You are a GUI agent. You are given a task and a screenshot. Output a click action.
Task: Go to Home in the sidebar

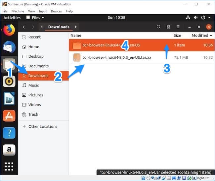(x=43, y=47)
